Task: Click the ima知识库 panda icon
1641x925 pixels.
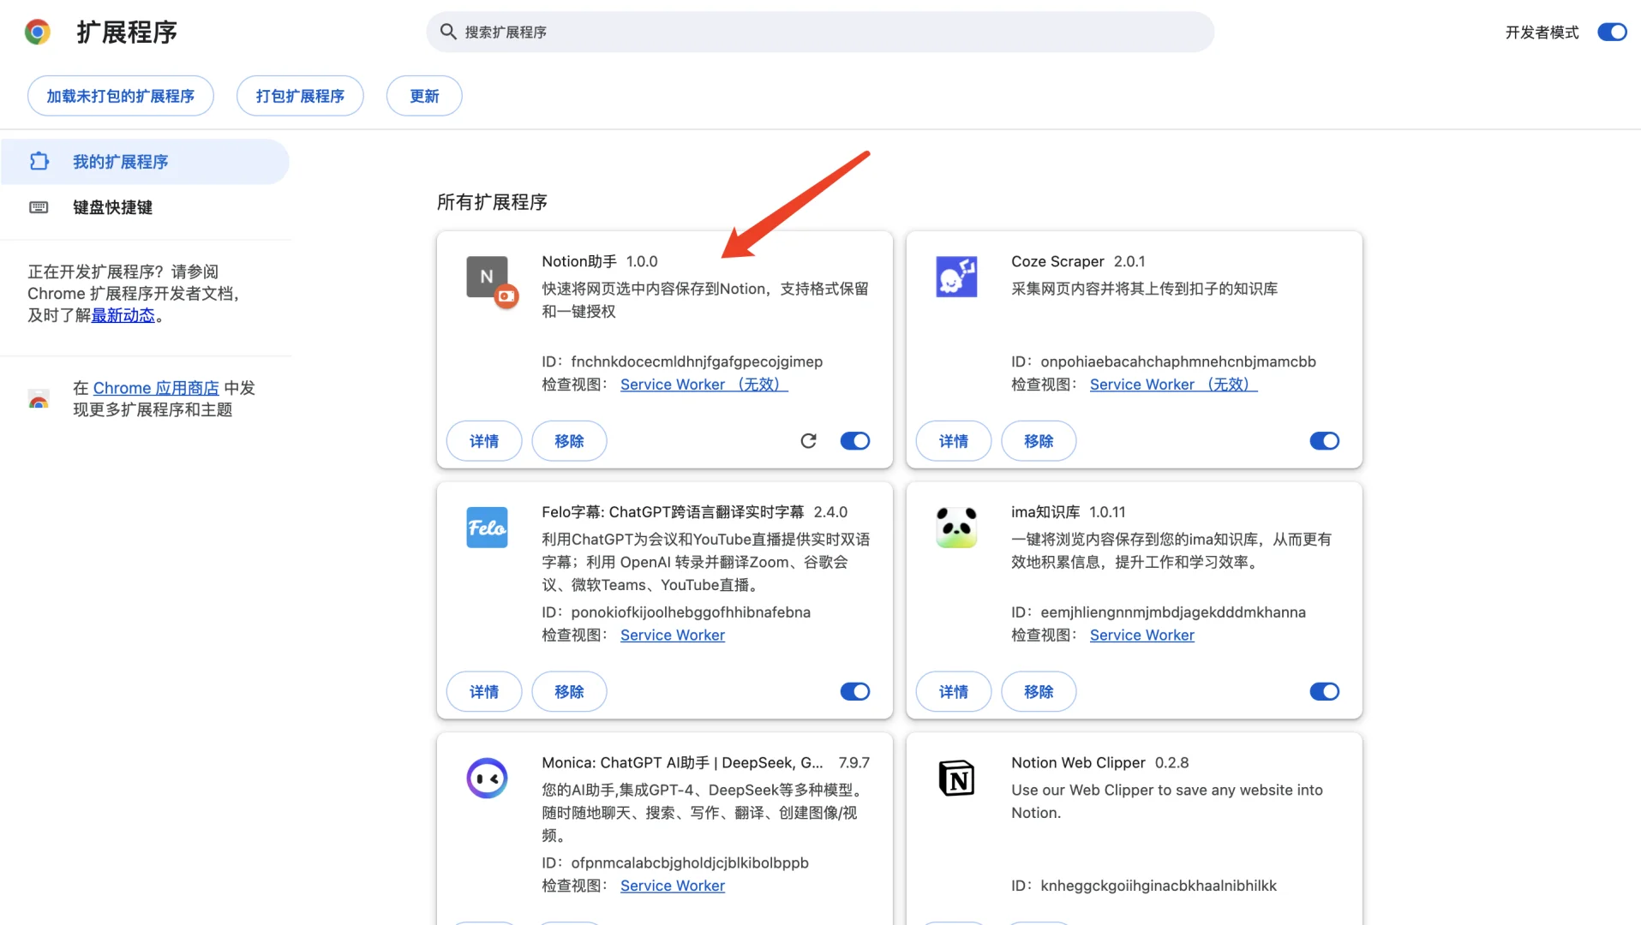Action: 956,527
